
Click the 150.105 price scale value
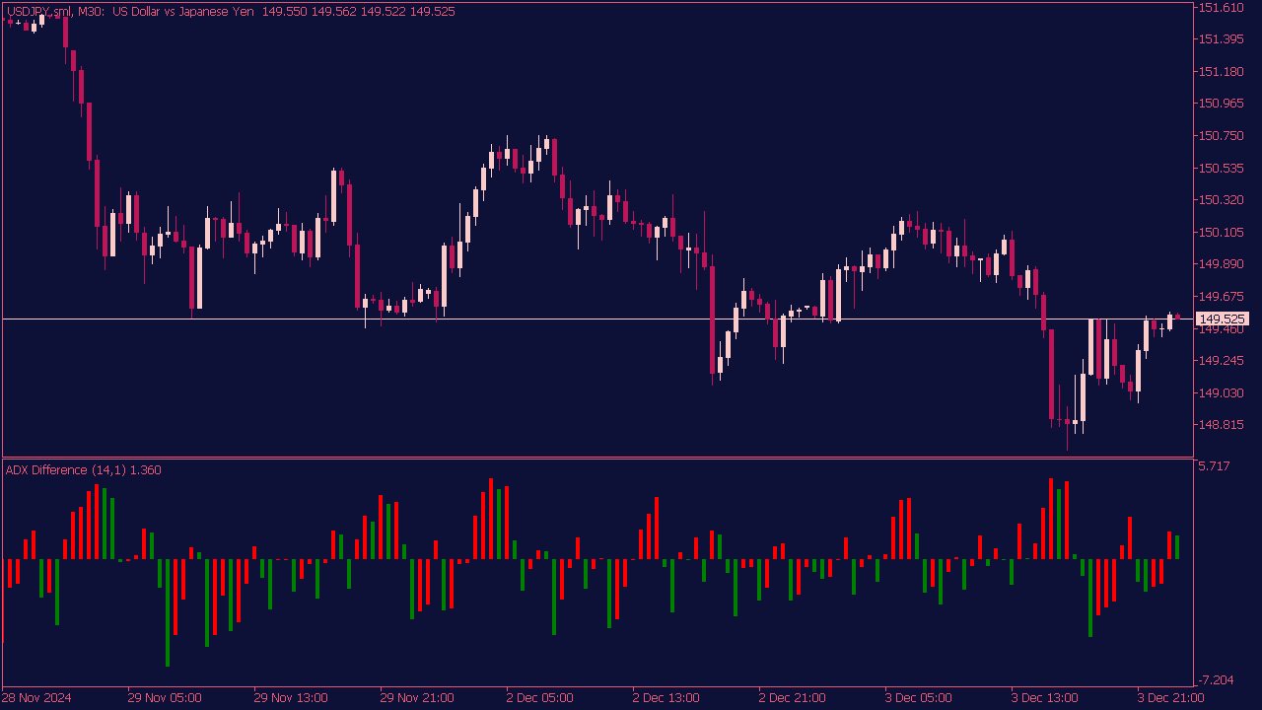(1222, 233)
